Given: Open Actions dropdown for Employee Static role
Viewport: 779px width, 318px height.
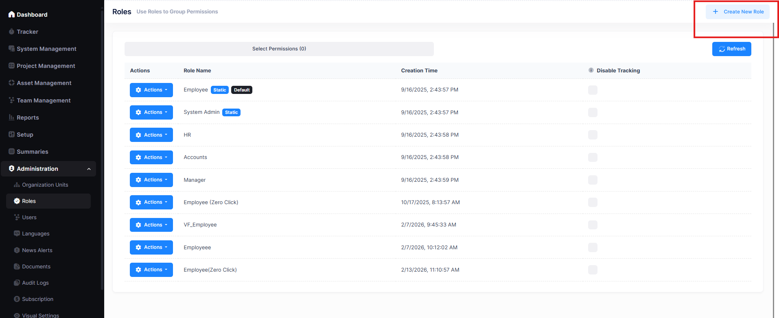Looking at the screenshot, I should coord(151,90).
